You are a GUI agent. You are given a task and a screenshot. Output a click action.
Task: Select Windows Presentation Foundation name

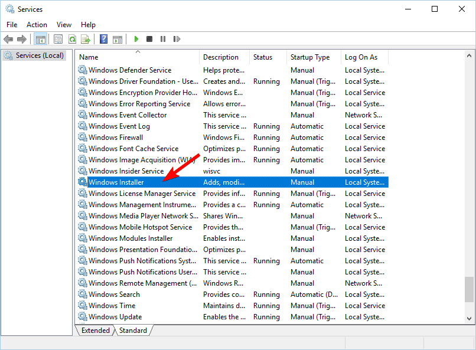pos(143,250)
